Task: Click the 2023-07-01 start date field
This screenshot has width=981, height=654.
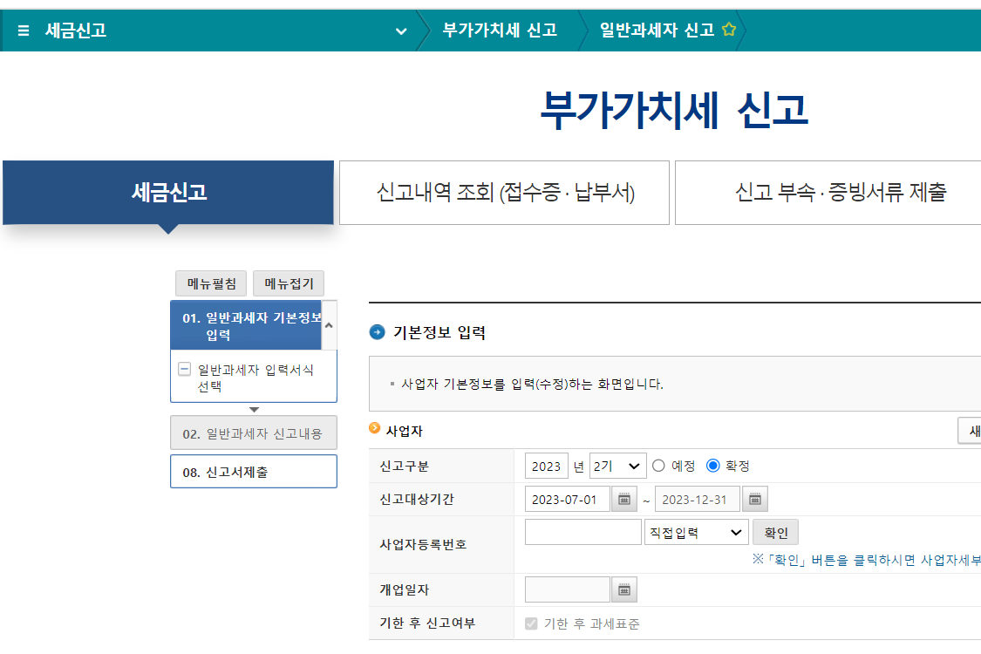Action: 568,500
